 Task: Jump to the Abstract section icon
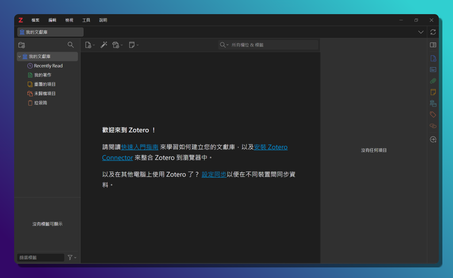coord(433,70)
